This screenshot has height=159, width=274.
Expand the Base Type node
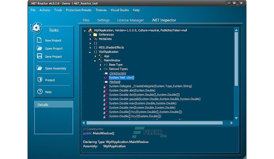pos(101,65)
